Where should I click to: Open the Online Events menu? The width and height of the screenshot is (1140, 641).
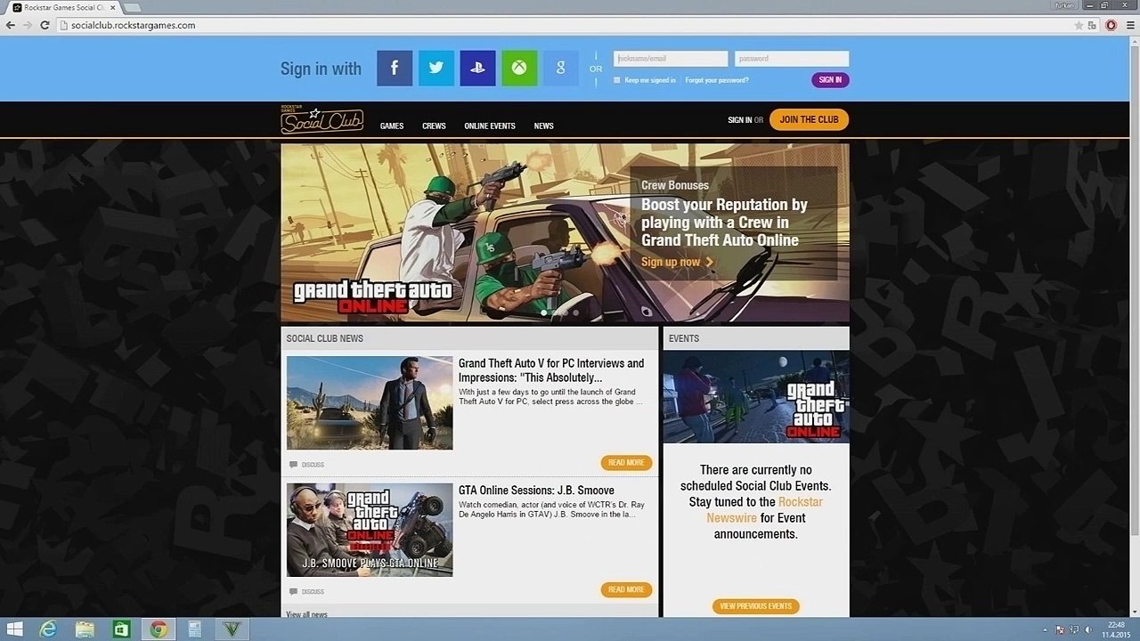(x=490, y=126)
